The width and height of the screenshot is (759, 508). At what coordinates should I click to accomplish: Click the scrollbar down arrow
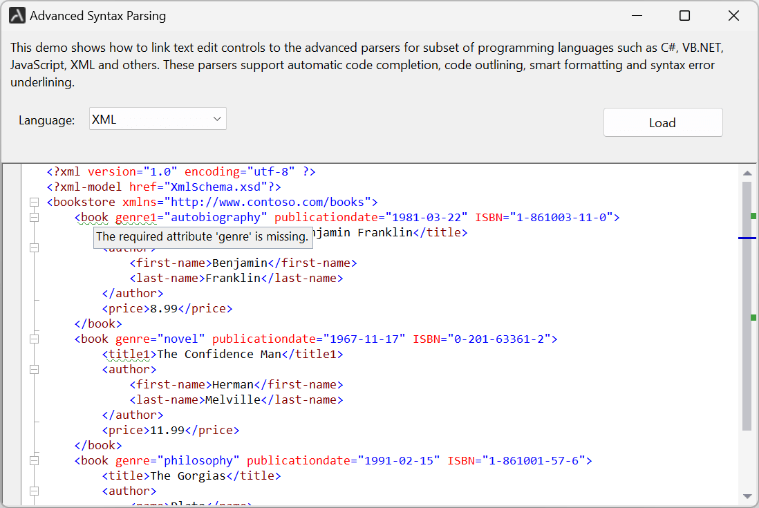747,496
